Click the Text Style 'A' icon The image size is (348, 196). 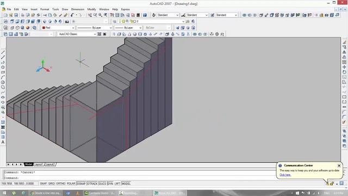(x=153, y=15)
